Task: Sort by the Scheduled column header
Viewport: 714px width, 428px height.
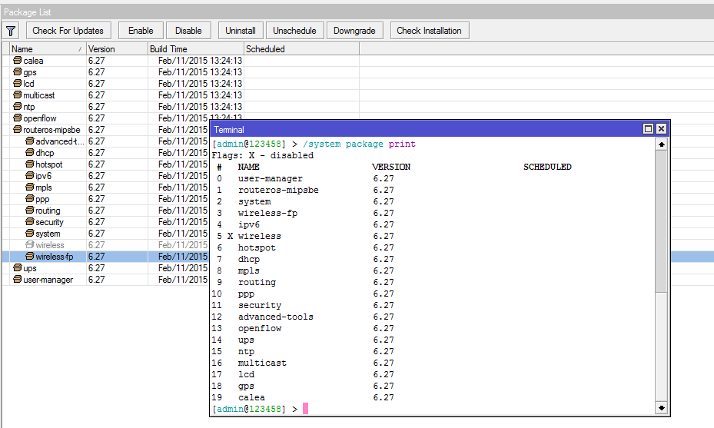Action: pos(301,48)
